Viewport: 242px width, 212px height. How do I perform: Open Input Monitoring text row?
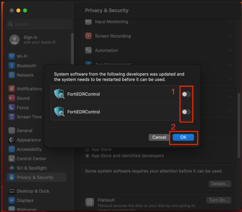[112, 22]
